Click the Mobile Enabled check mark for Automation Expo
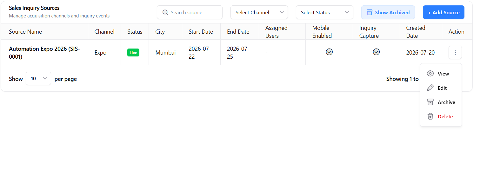Screen dimensions: 480x170 point(329,52)
